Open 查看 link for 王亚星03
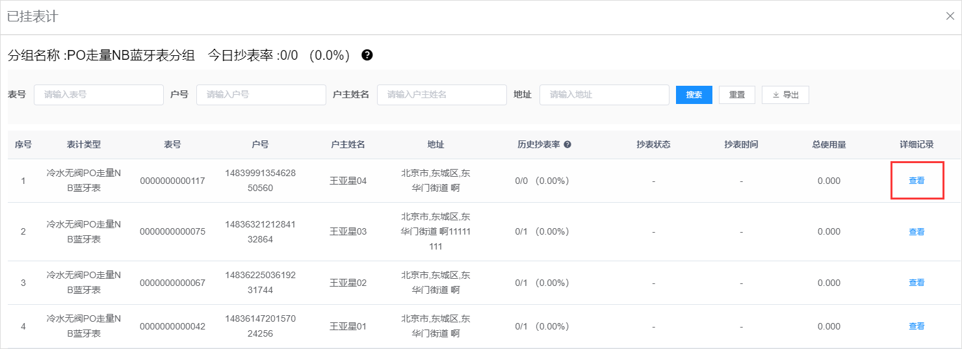 [916, 232]
